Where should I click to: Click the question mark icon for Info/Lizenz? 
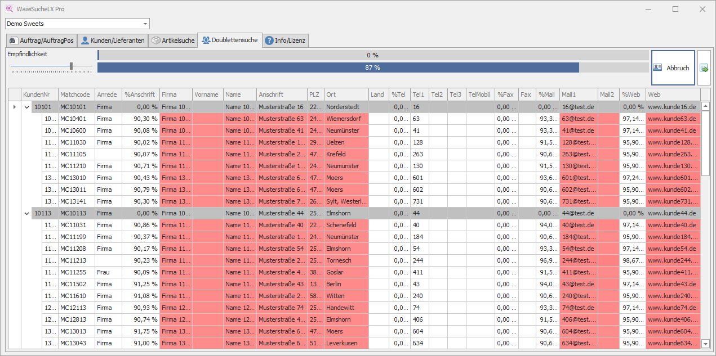tap(269, 40)
